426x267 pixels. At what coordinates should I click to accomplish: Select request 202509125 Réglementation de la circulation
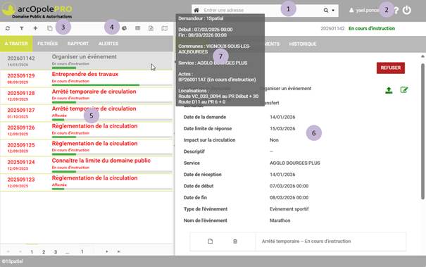point(87,148)
